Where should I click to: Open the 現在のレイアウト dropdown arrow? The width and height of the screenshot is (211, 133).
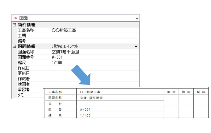tap(136, 46)
